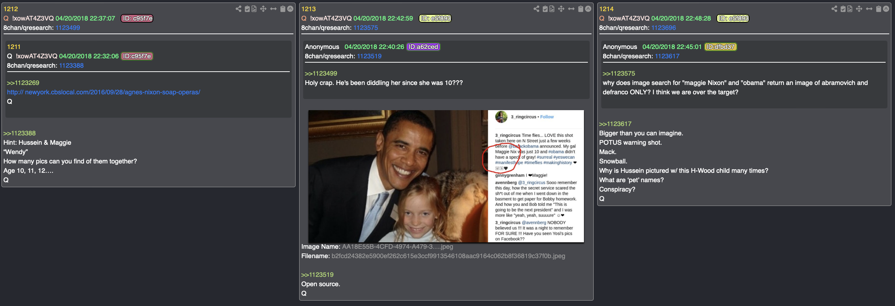Follow the >>1123388 reply reference
895x306 pixels.
(19, 133)
